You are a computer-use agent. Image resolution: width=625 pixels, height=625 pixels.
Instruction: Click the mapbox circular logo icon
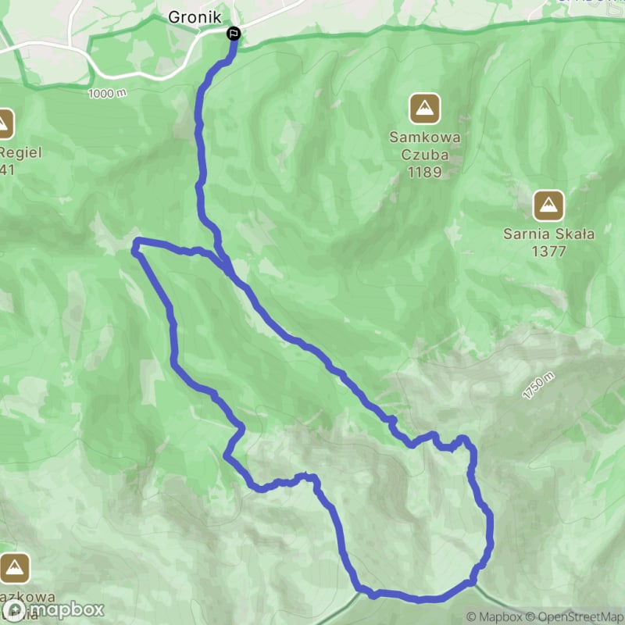pos(14,609)
